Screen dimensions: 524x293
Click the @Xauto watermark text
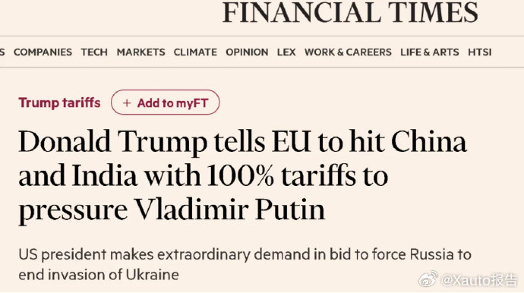tap(479, 280)
